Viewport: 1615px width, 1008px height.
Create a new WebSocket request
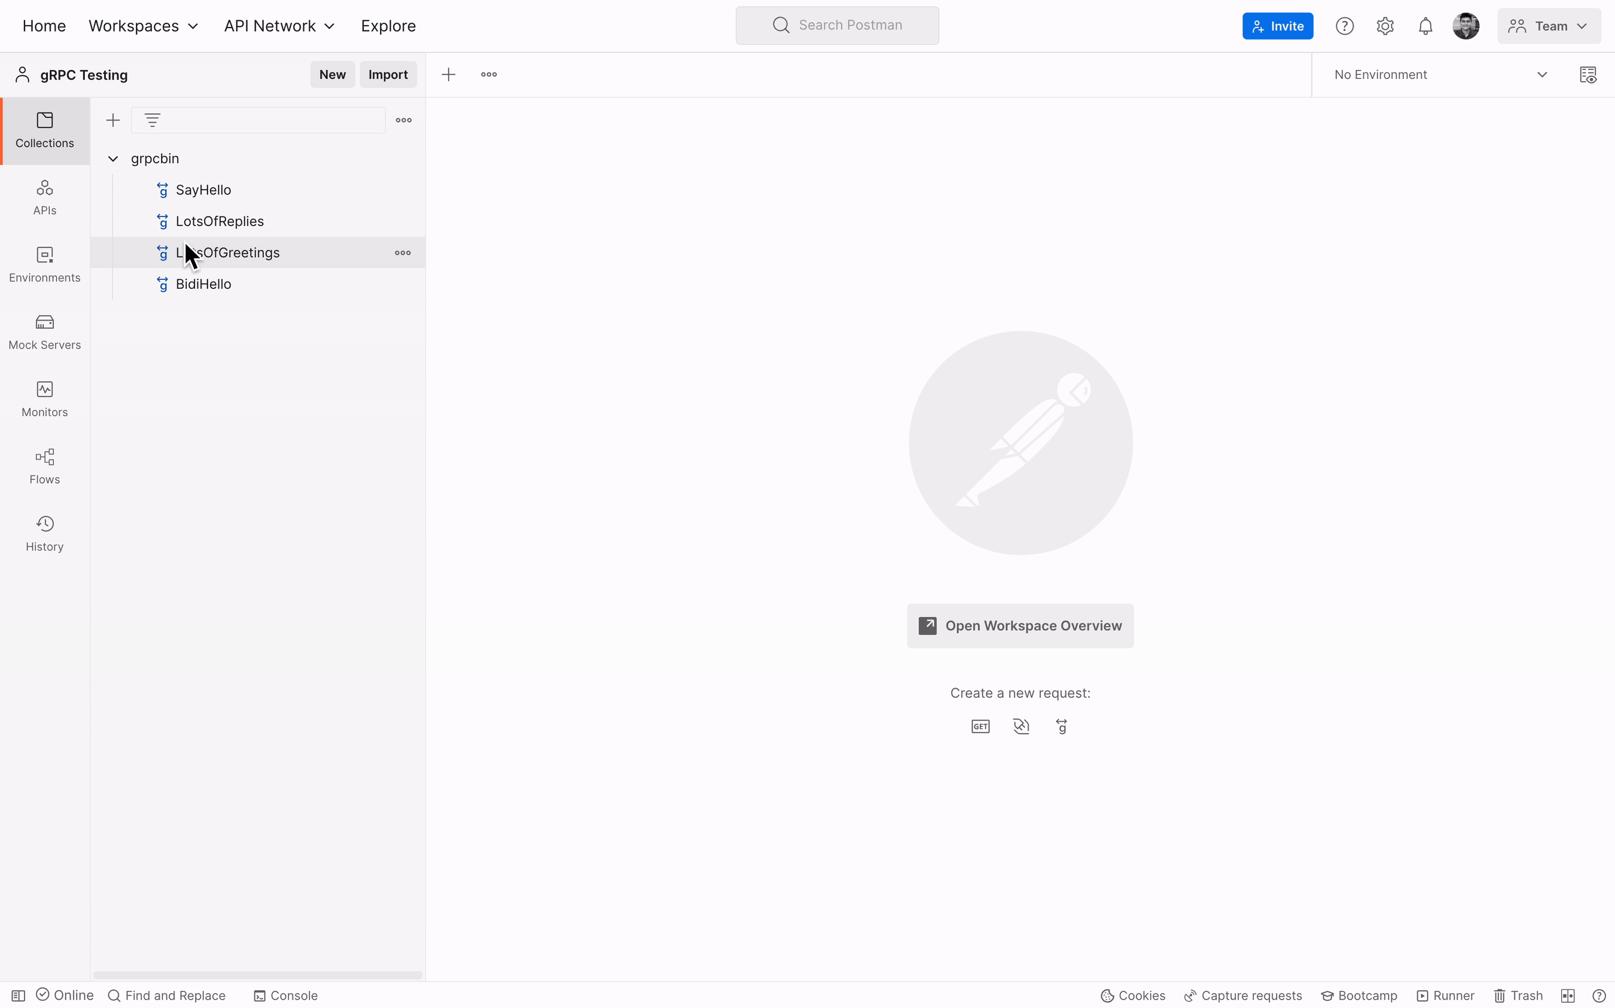[1021, 726]
